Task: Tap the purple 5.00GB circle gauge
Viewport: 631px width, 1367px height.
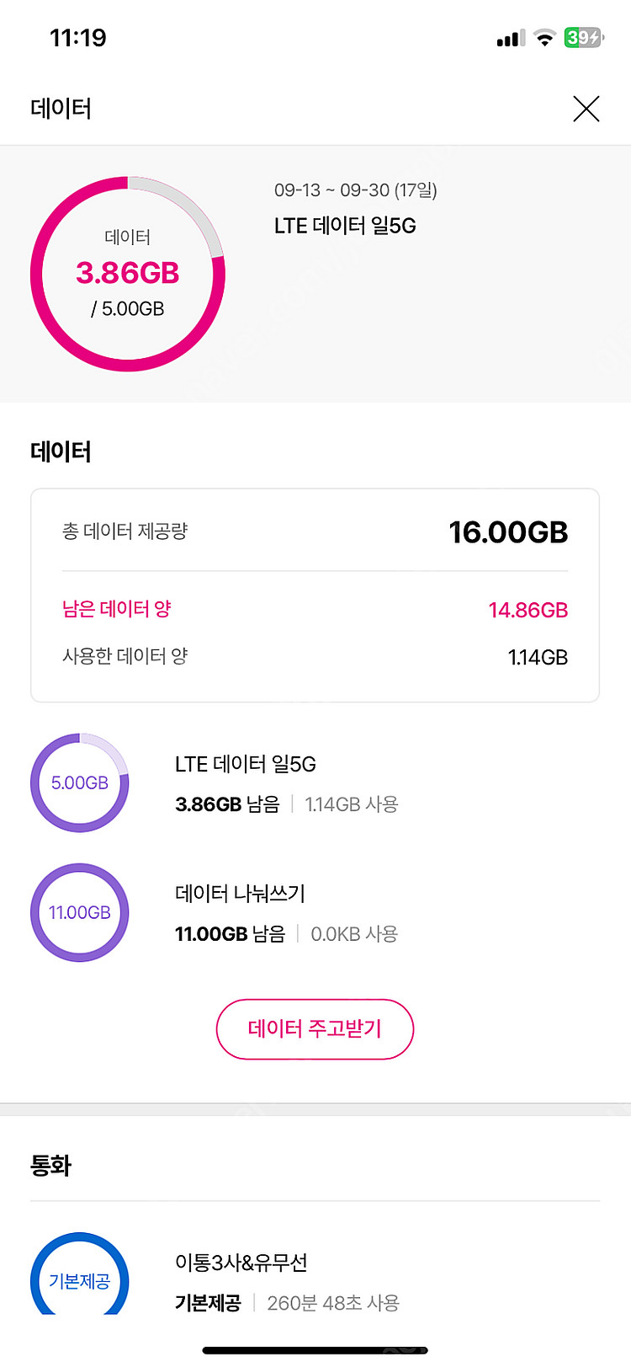Action: coord(80,782)
